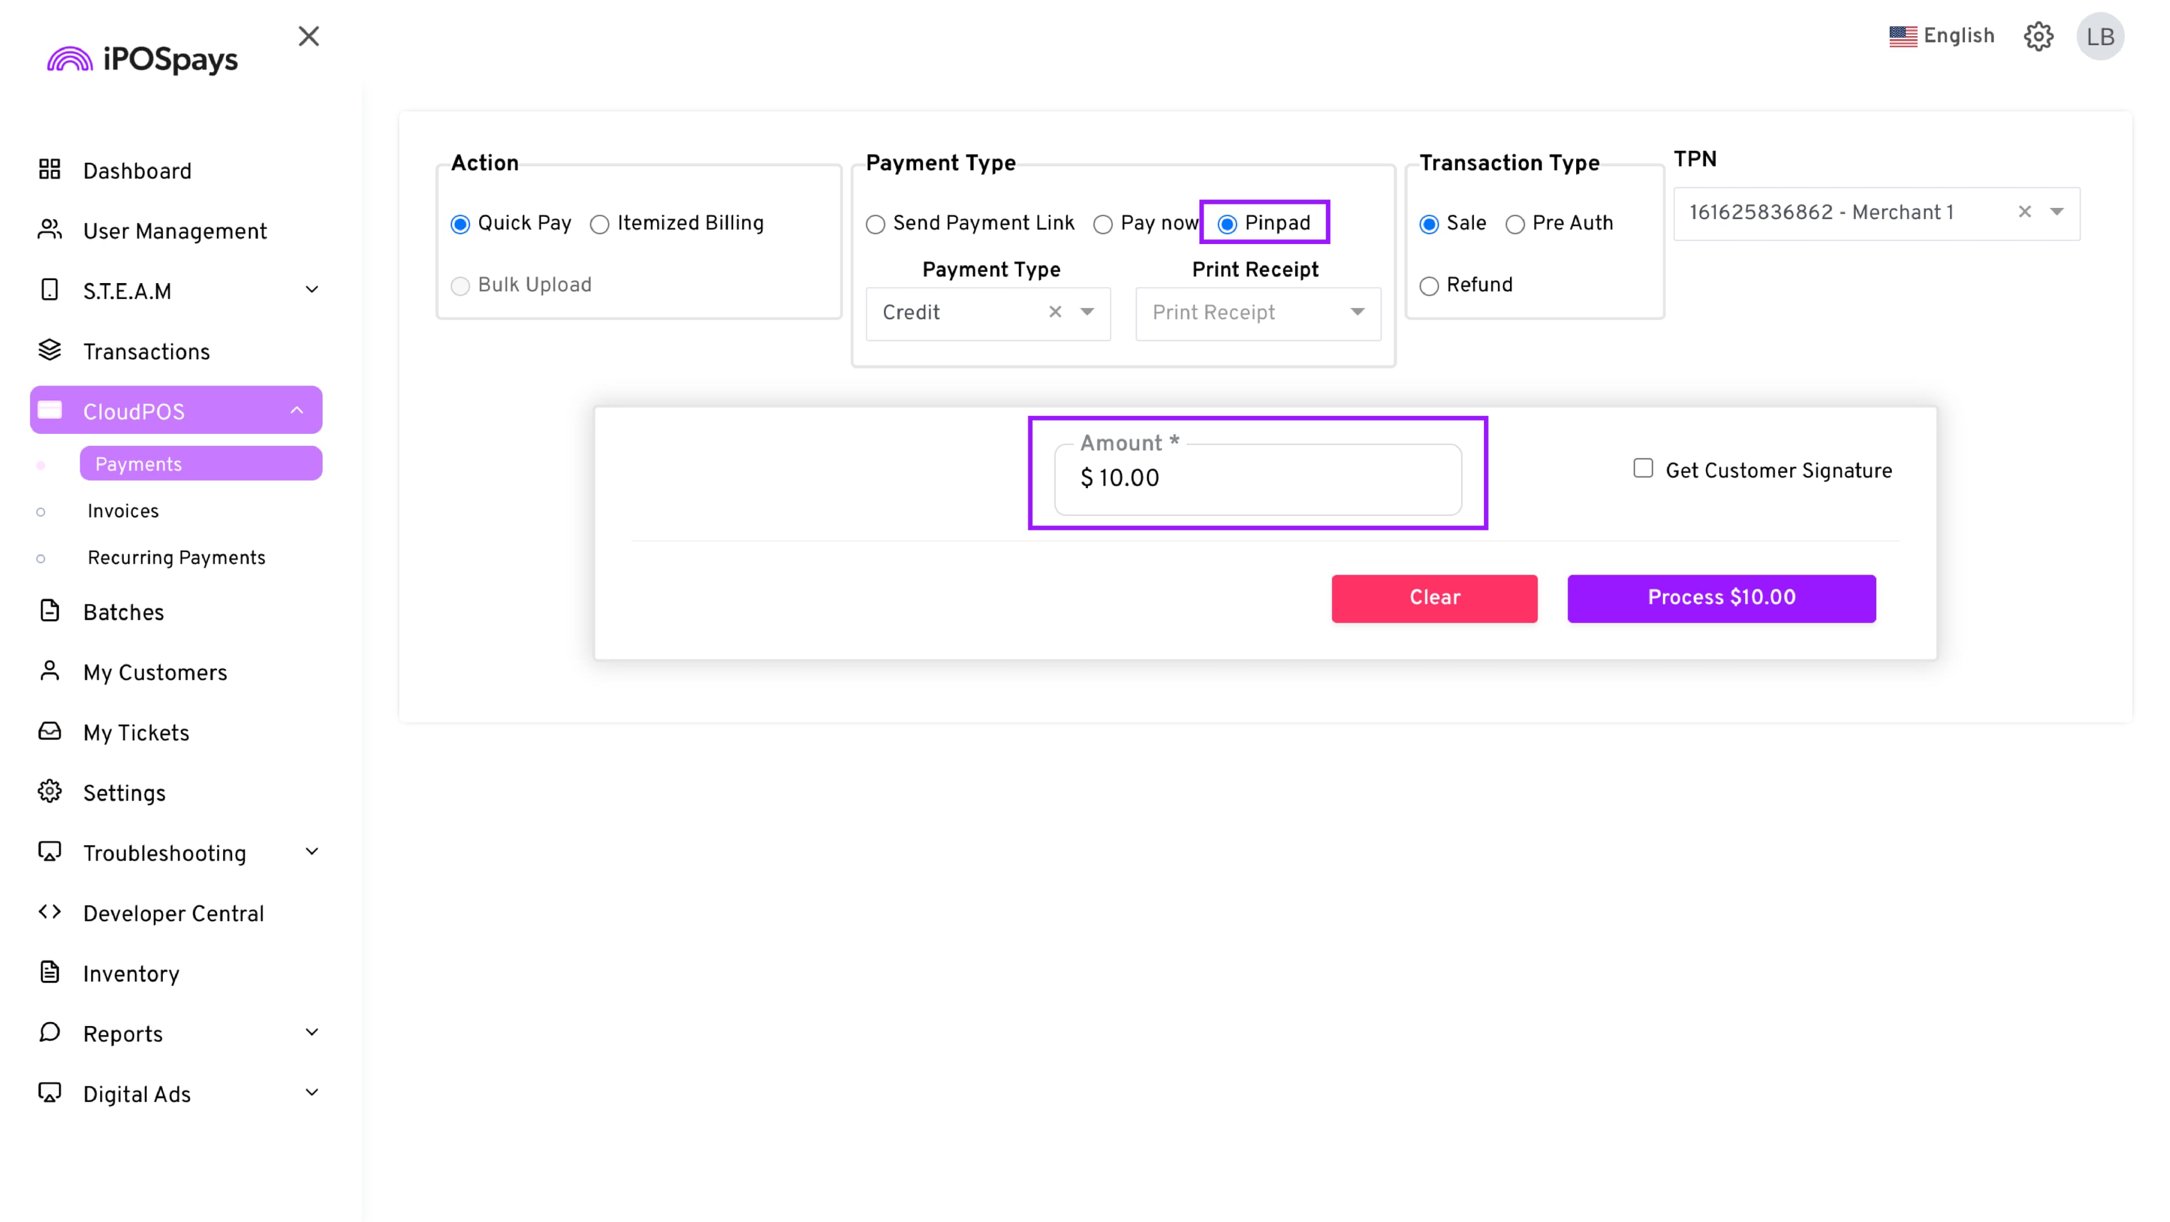
Task: Click the Developer Central code icon
Action: point(50,912)
